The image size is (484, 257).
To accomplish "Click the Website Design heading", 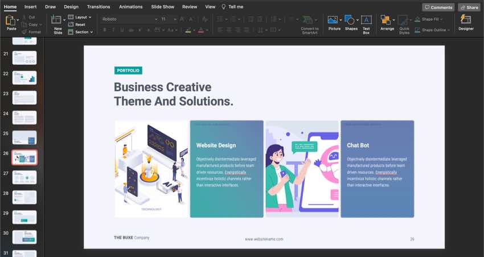I will tap(216, 145).
